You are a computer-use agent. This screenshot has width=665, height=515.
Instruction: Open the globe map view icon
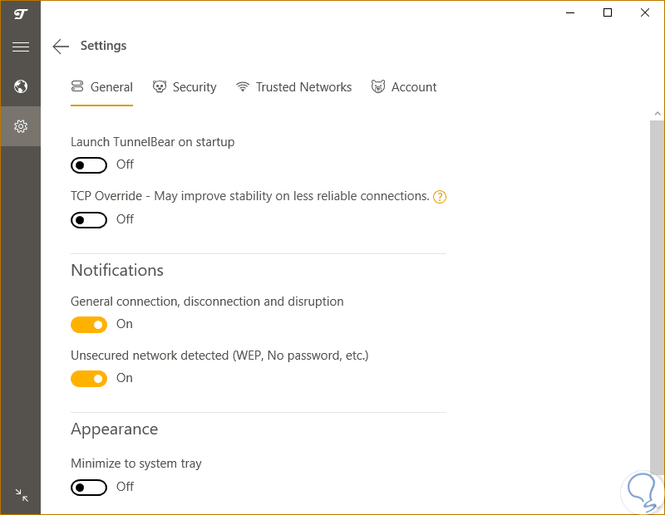[x=21, y=86]
